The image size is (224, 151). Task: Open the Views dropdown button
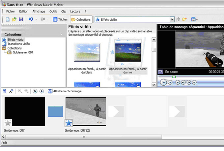click(x=194, y=19)
